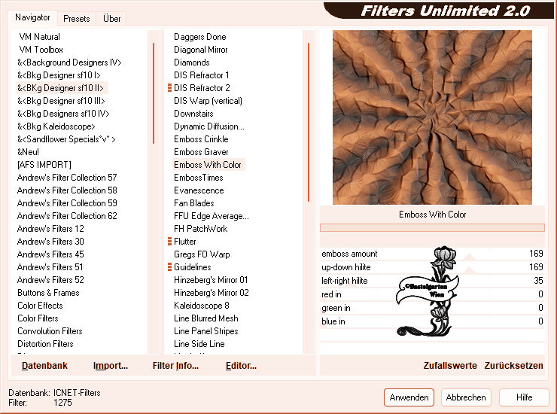The width and height of the screenshot is (557, 414).
Task: Select VM Natural category
Action: [x=39, y=37]
